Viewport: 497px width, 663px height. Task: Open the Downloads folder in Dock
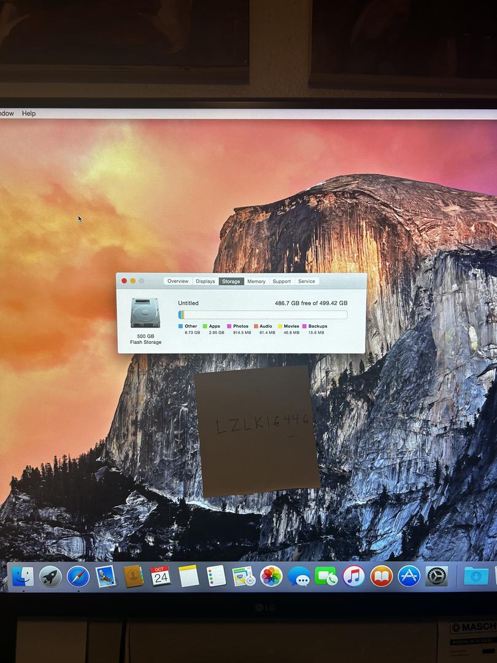[x=476, y=576]
